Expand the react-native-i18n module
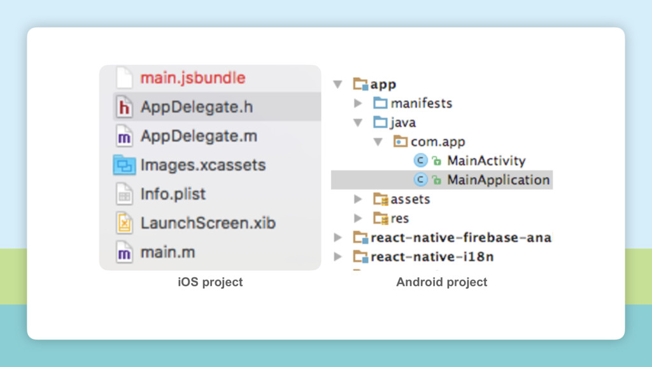Screen dimensions: 652x367 click(x=337, y=256)
